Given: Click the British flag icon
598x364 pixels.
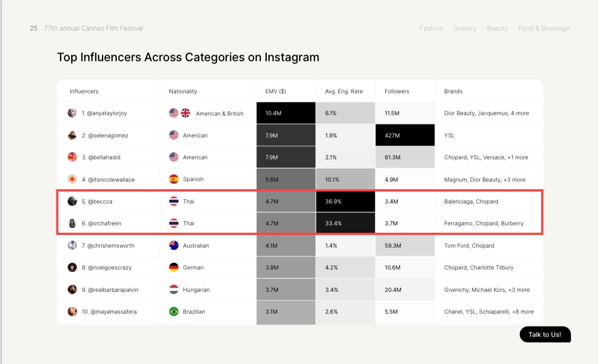Looking at the screenshot, I should coord(185,113).
